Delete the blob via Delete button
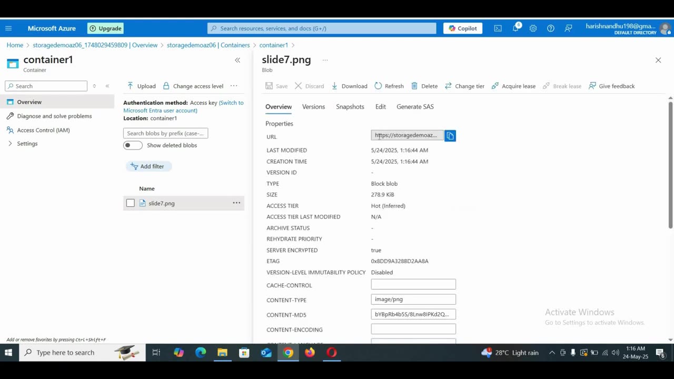This screenshot has height=379, width=674. pyautogui.click(x=424, y=86)
